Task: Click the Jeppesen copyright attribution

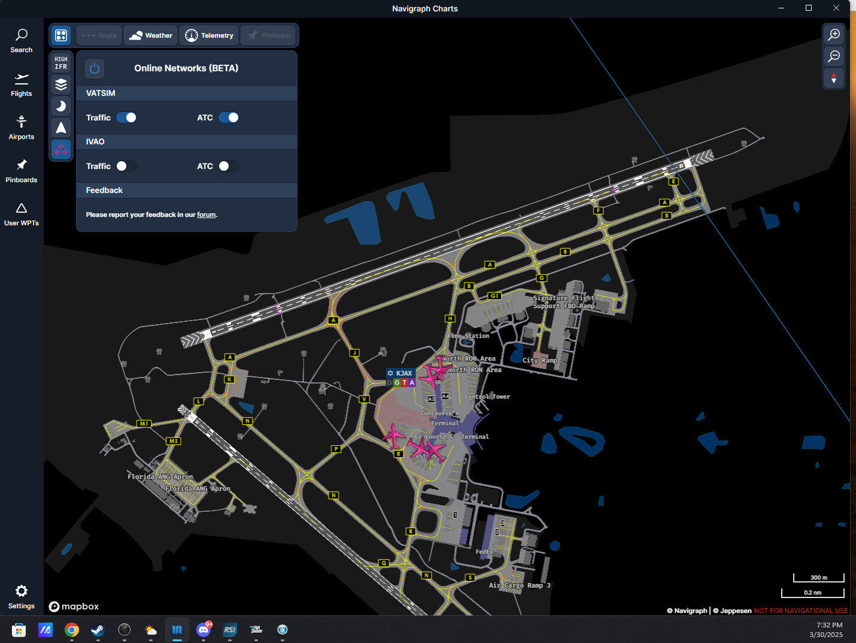Action: click(x=732, y=611)
